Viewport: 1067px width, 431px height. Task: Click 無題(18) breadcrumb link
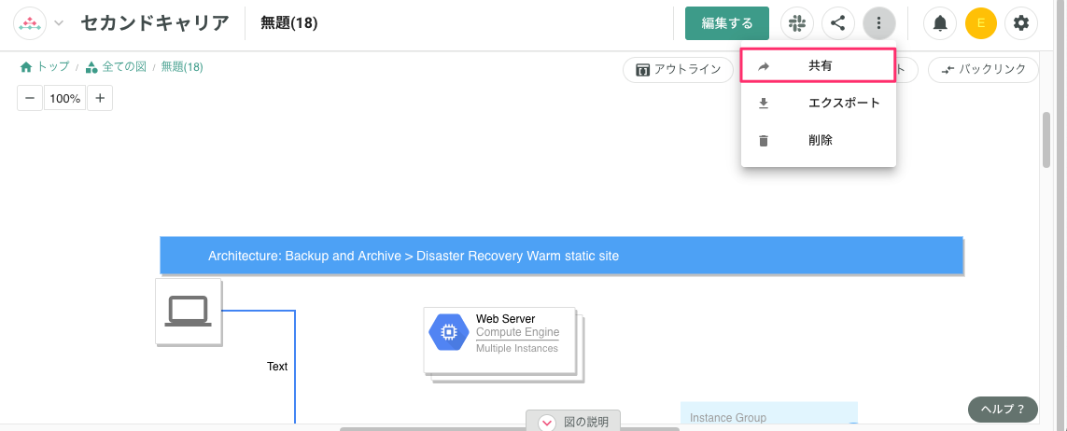tap(182, 66)
